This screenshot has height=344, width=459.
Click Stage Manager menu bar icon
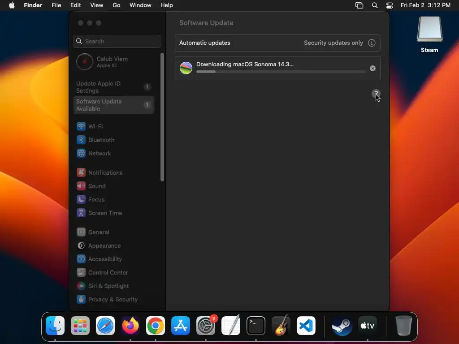pyautogui.click(x=359, y=5)
